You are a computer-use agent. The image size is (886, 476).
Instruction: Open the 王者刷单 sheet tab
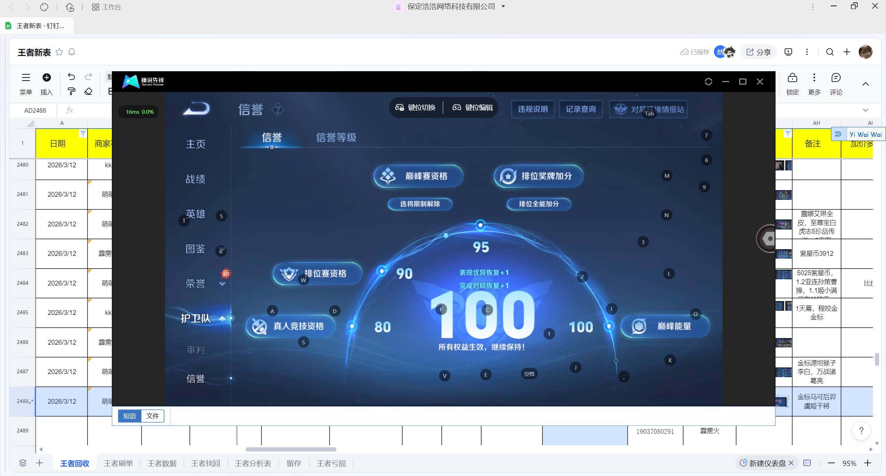coord(118,463)
